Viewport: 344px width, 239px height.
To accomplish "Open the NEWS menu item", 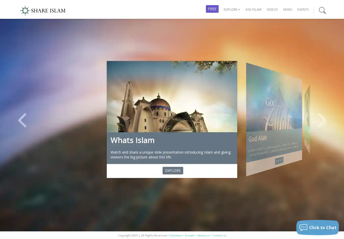I will click(x=287, y=9).
